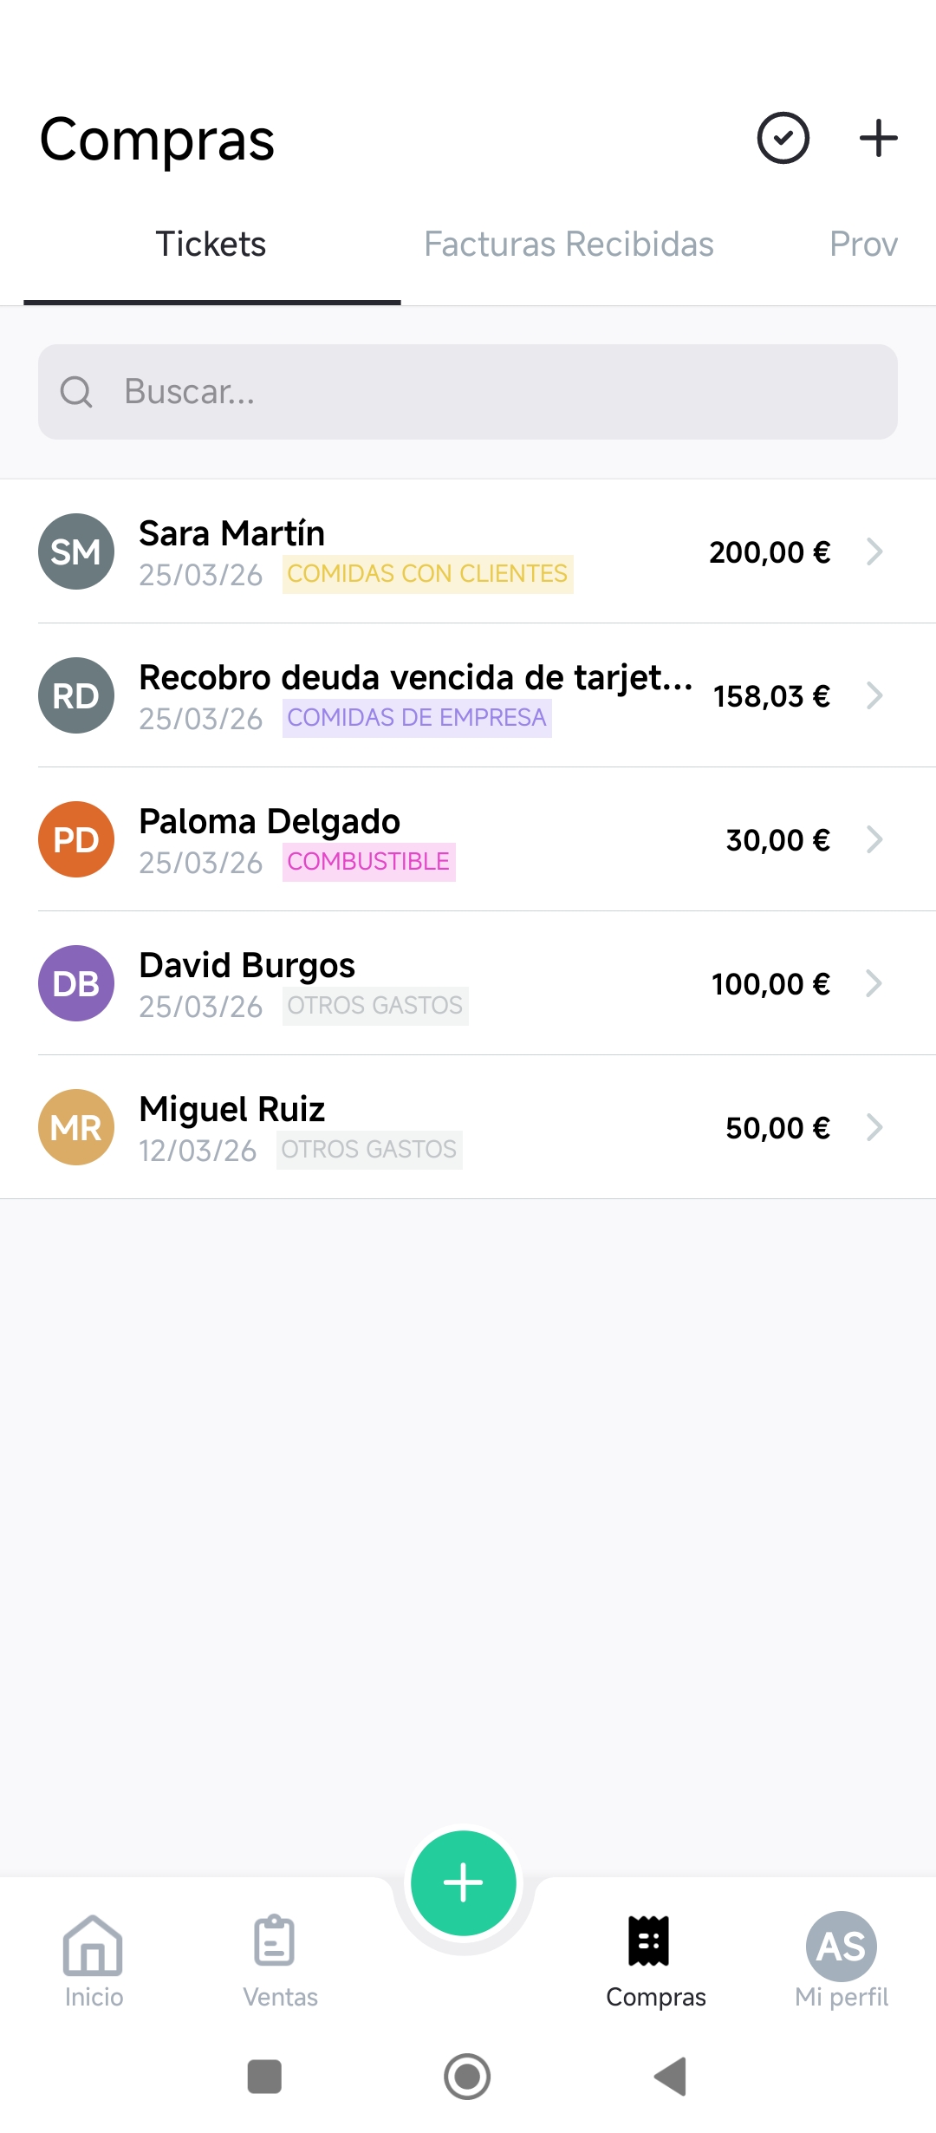Tap Android home circle button
The width and height of the screenshot is (936, 2133).
(x=467, y=2077)
